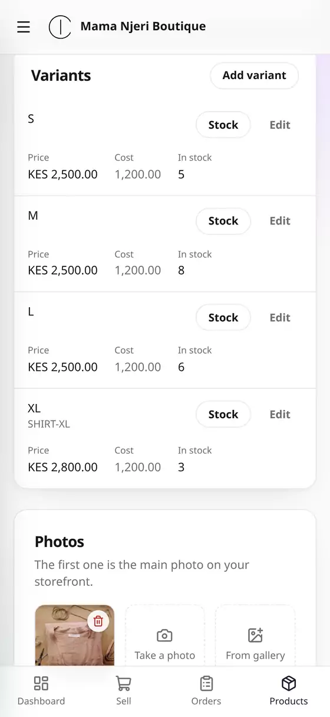Adjust Stock for size L variant
This screenshot has width=330, height=717.
pos(223,318)
